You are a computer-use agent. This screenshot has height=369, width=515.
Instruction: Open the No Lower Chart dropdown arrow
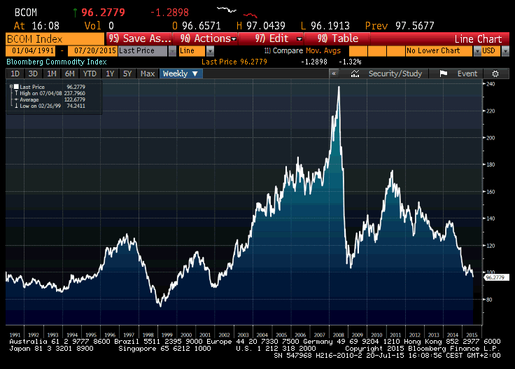pos(477,51)
